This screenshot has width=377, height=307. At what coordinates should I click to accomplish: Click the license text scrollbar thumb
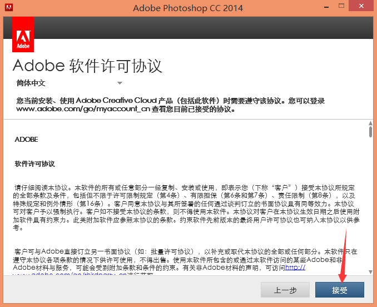[370, 132]
